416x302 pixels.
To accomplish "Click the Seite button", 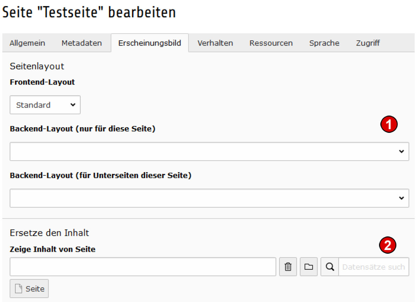I will point(29,288).
